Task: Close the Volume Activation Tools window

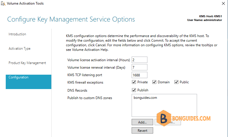Action: point(223,3)
